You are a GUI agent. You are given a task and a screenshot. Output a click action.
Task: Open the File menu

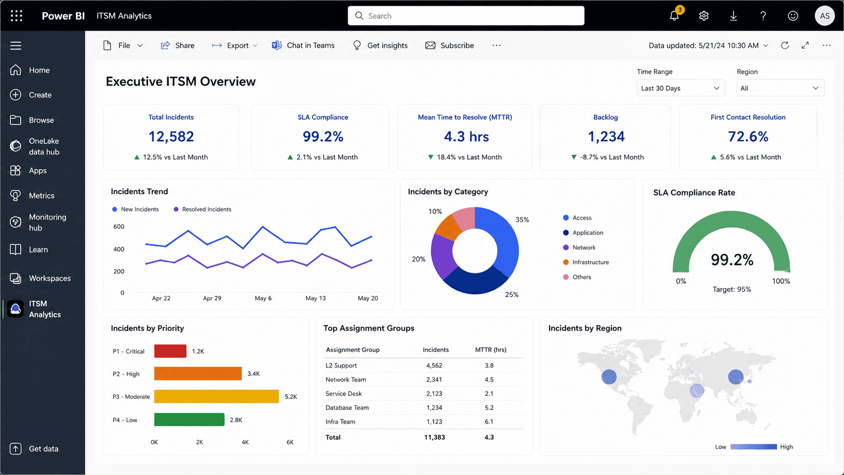tap(123, 45)
